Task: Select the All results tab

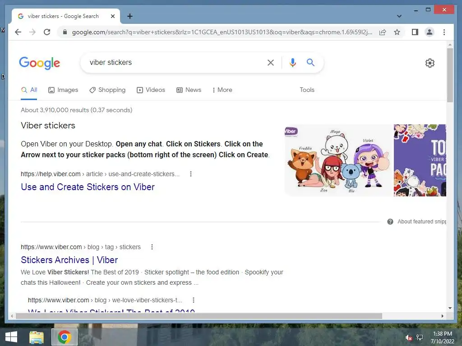Action: click(29, 90)
